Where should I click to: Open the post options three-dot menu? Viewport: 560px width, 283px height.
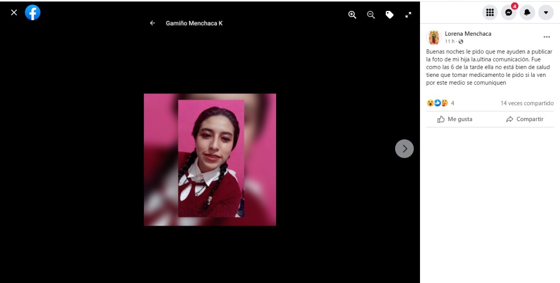[546, 37]
